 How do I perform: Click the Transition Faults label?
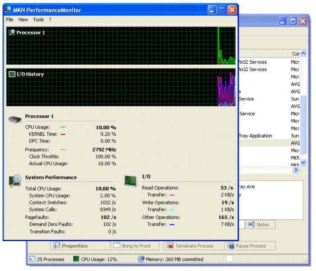tap(47, 231)
